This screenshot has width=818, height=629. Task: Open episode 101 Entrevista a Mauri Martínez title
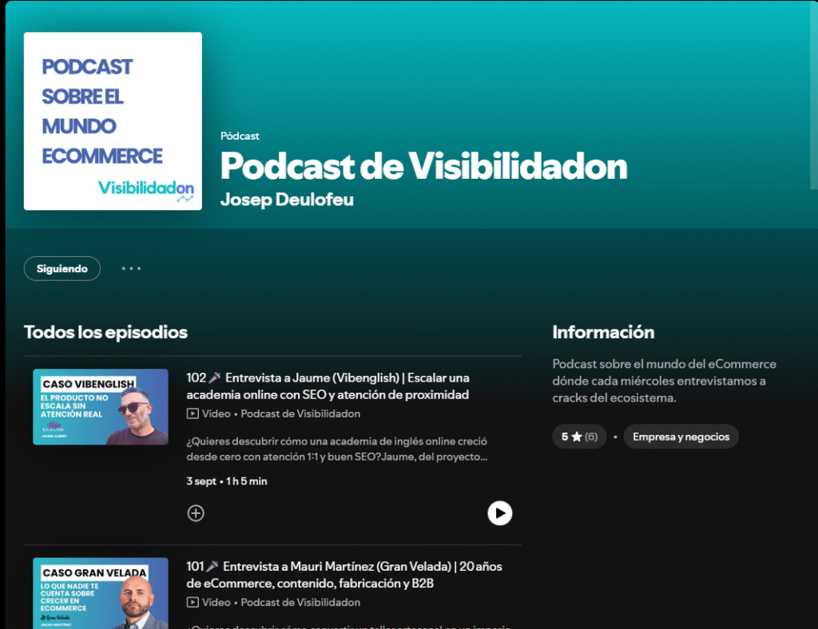[343, 575]
